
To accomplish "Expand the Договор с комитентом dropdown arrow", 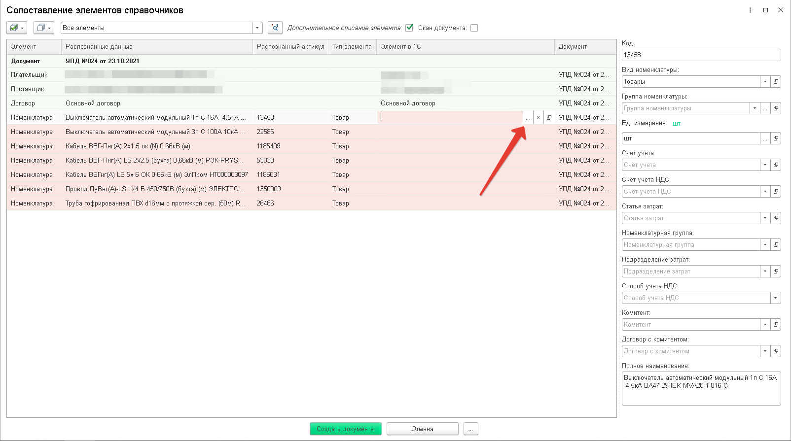I will click(x=765, y=351).
